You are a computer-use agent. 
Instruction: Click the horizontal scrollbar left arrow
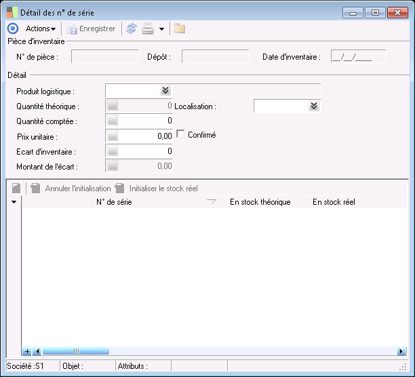[37, 351]
